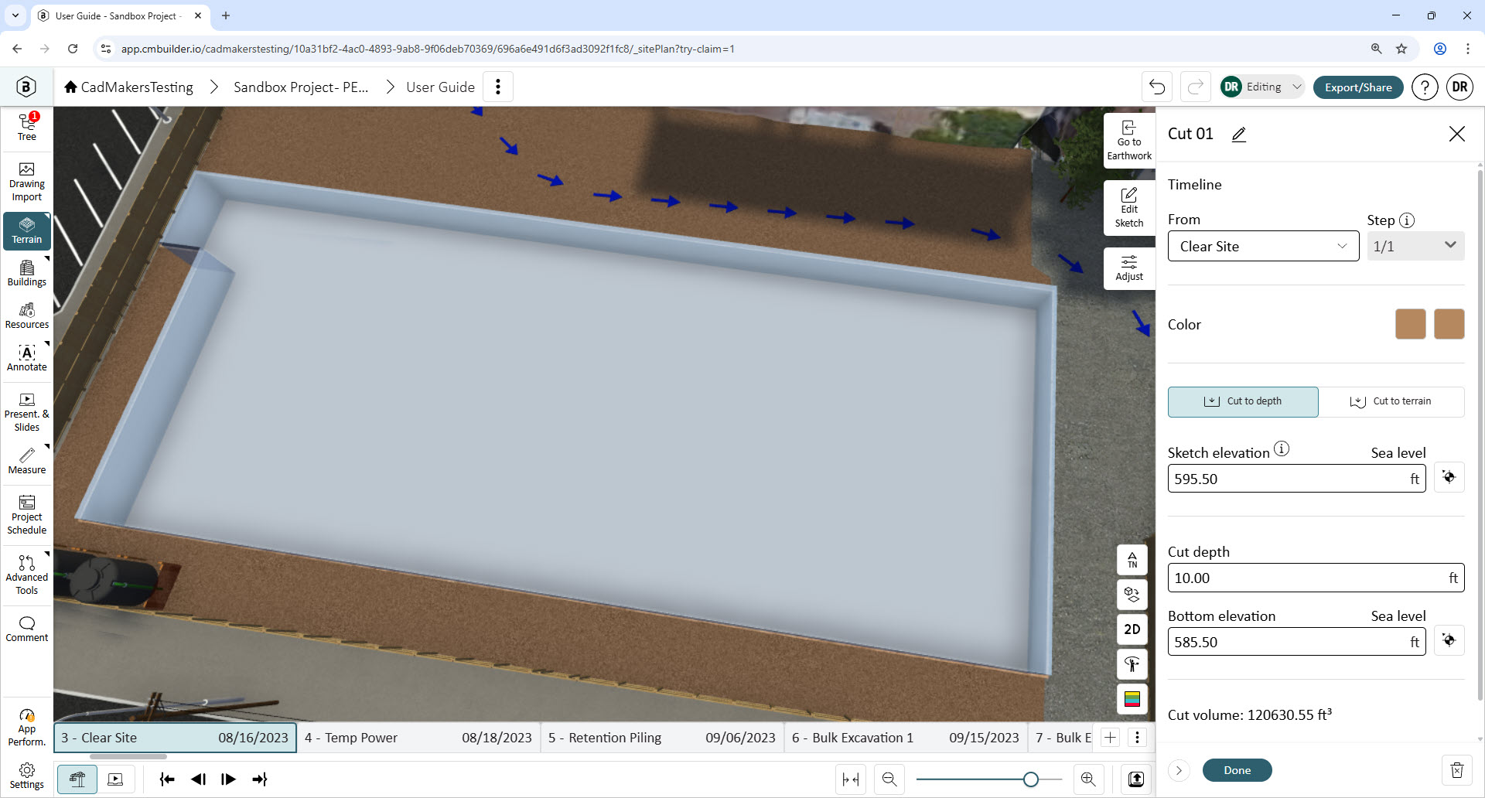Open Advanced Tools

click(27, 576)
